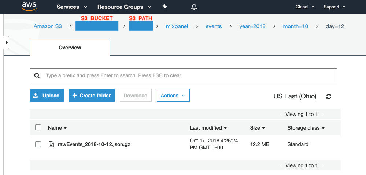Open the redacted S3_PATH breadcrumb
Viewport: 366px width, 175px height.
click(x=141, y=26)
